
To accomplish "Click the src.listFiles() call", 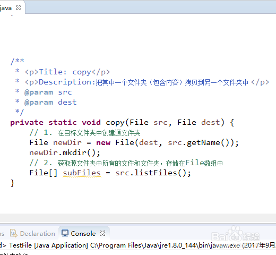I will tap(153, 173).
